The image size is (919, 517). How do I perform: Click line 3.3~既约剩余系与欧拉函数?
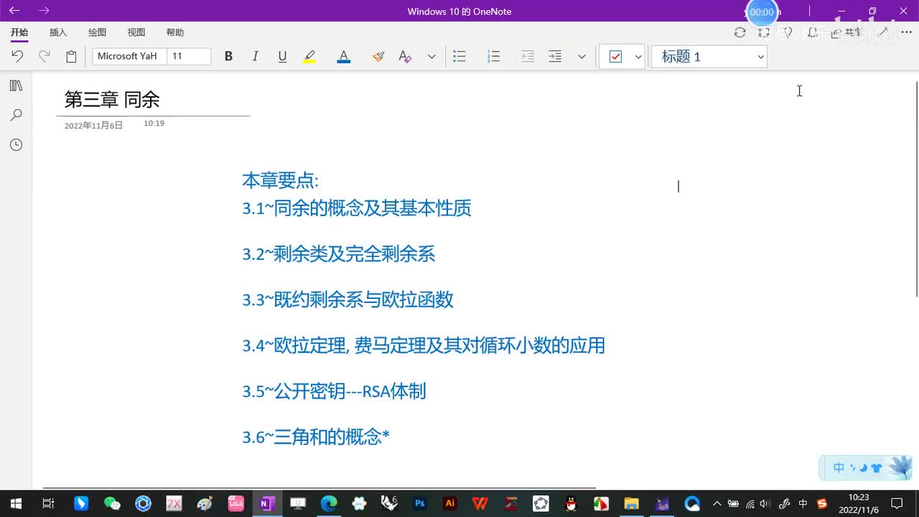click(347, 299)
